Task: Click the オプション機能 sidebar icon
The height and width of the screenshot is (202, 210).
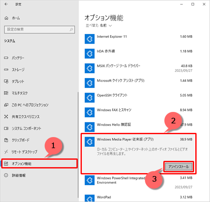Action: click(x=6, y=163)
